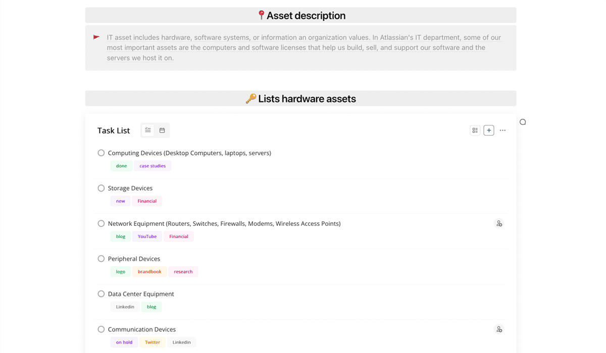Assign a user to Network Equipment task

pos(499,223)
